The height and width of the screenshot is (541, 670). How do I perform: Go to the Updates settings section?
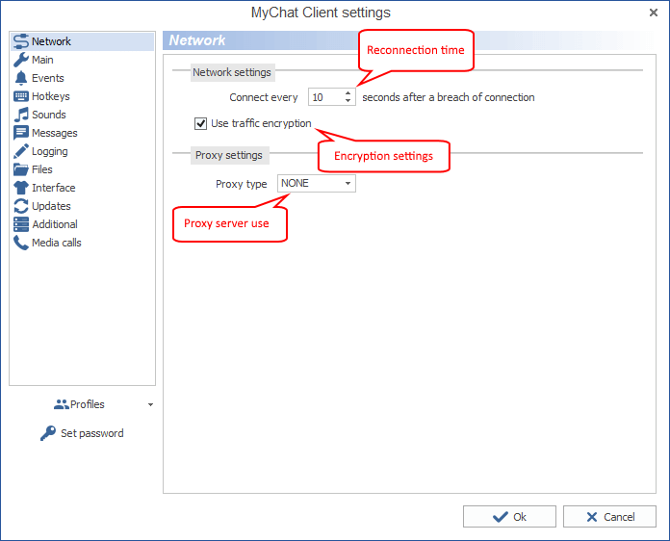pos(51,206)
